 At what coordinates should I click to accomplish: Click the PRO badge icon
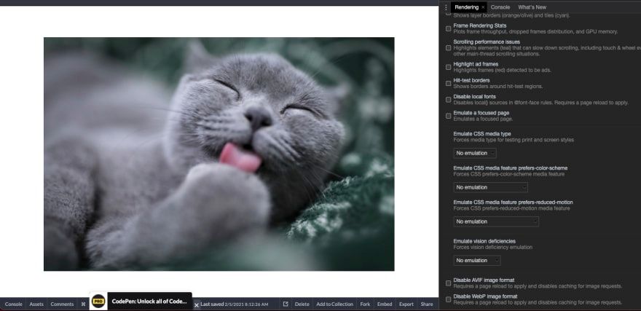98,302
